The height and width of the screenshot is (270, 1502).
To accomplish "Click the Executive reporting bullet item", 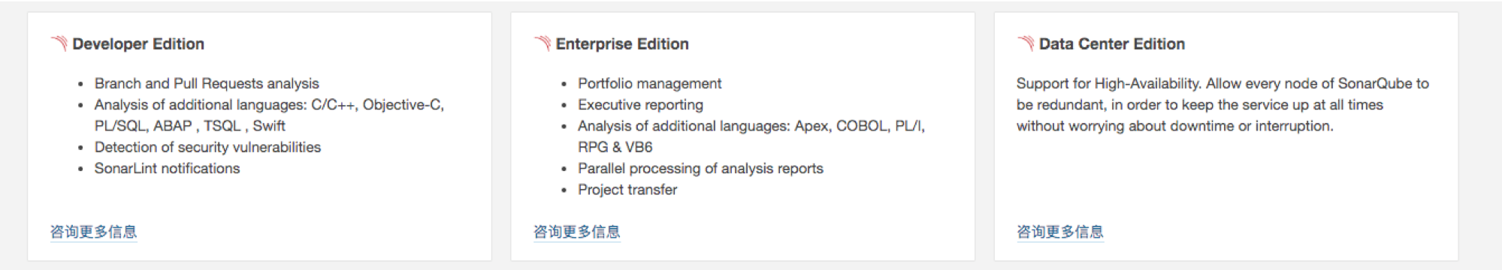I will click(x=640, y=104).
